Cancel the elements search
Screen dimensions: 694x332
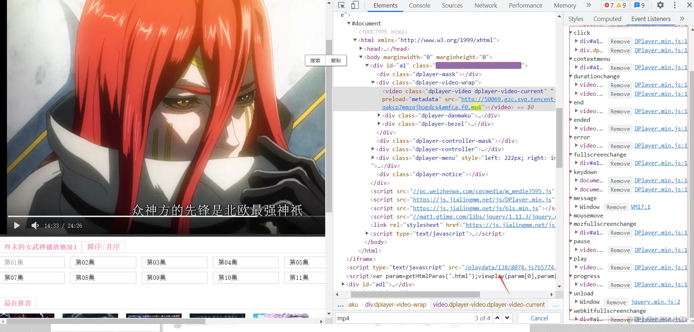(x=539, y=318)
